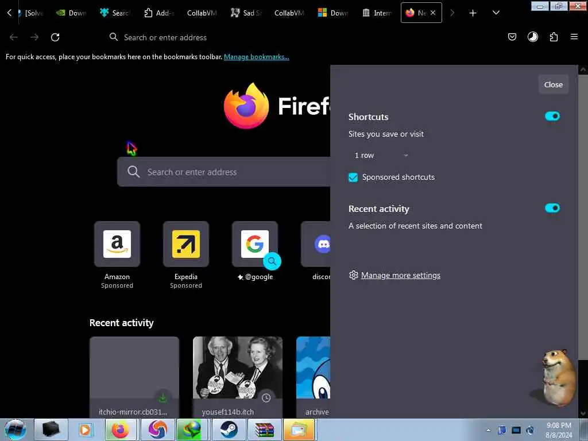Open the archive recent activity card
The height and width of the screenshot is (441, 588).
(x=313, y=377)
